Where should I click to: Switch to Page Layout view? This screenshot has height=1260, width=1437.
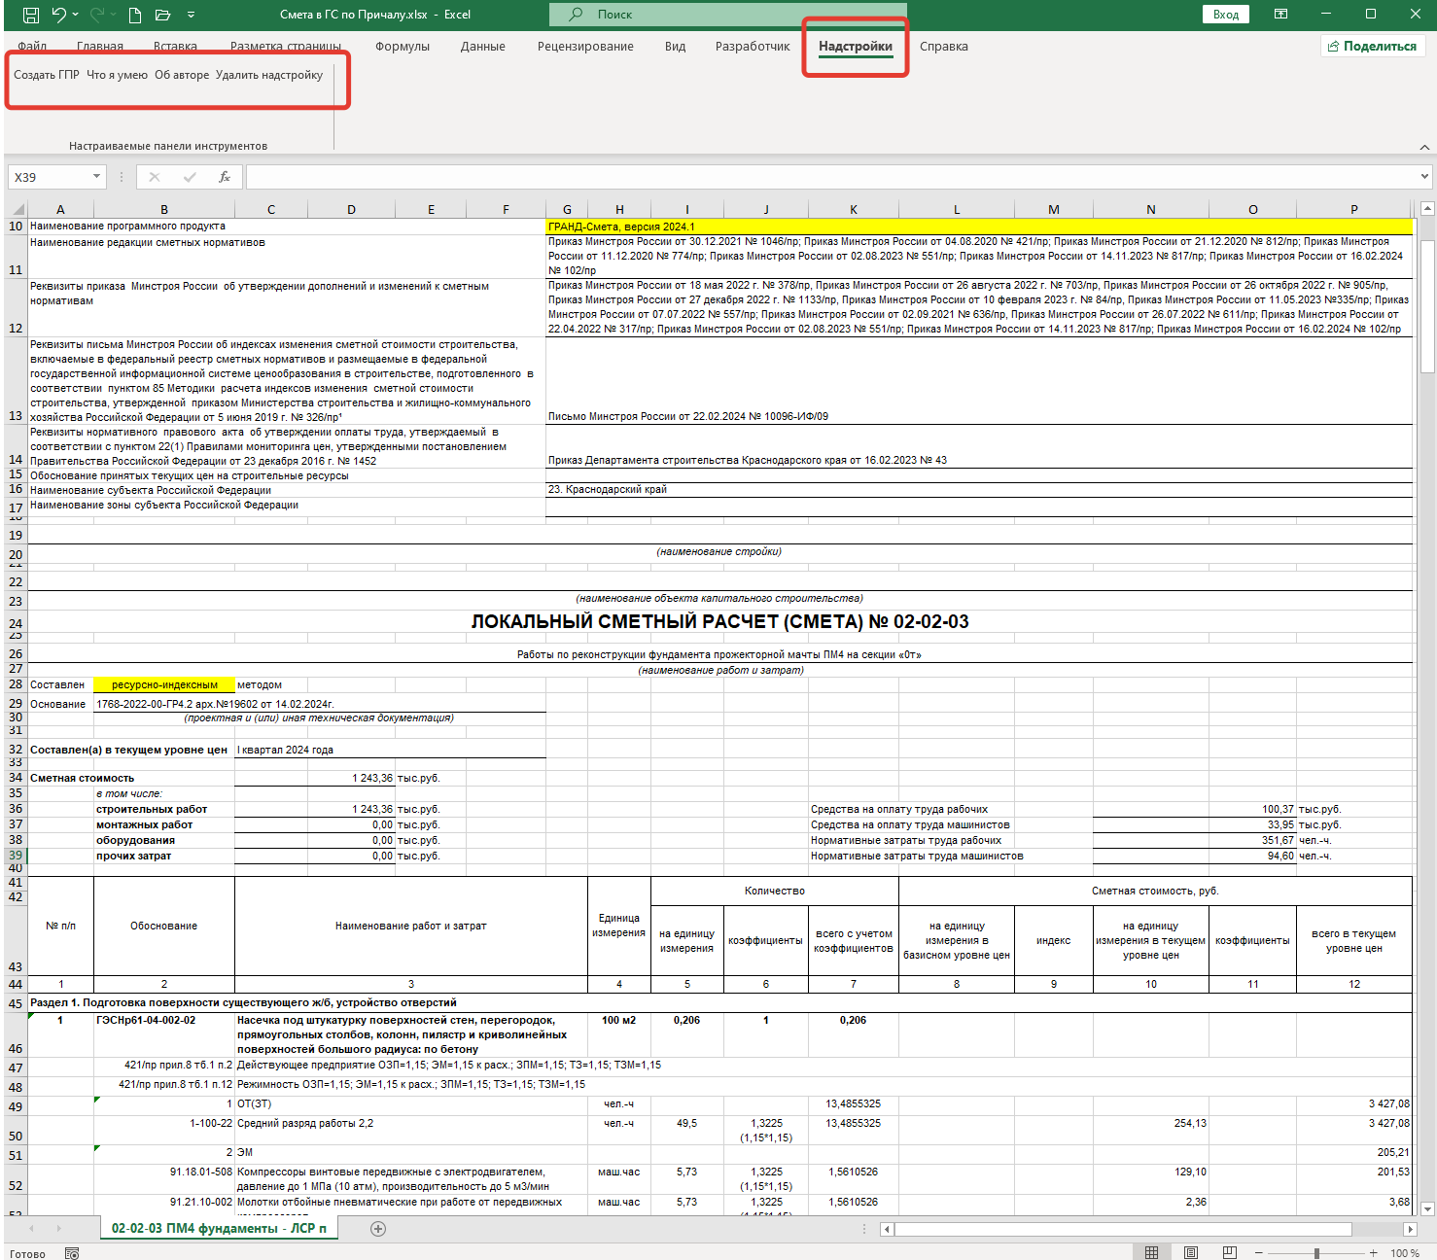coord(1191,1252)
